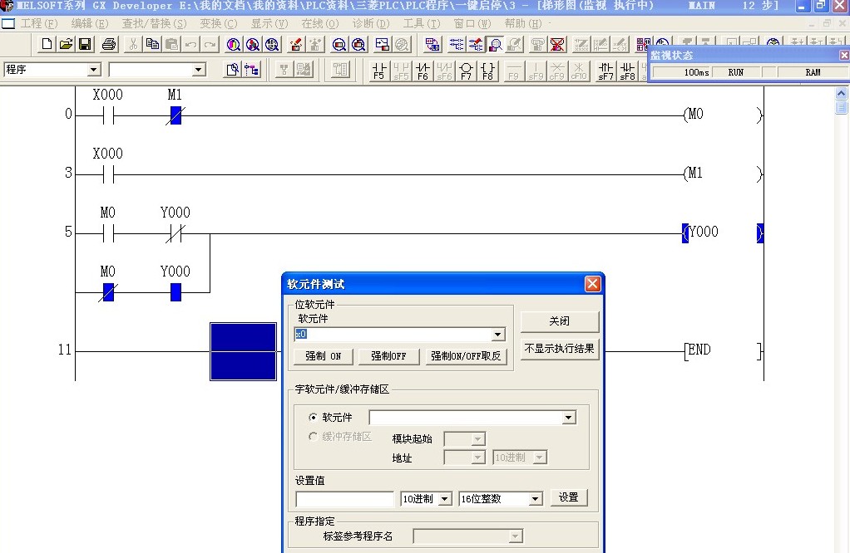This screenshot has height=553, width=850.
Task: Open the 帮助 menu
Action: click(x=522, y=24)
